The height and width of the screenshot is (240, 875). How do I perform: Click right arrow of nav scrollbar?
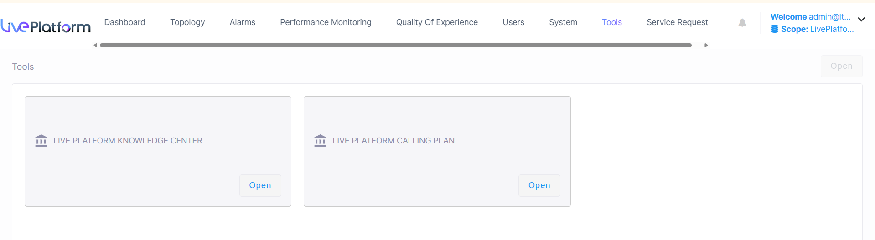(706, 46)
